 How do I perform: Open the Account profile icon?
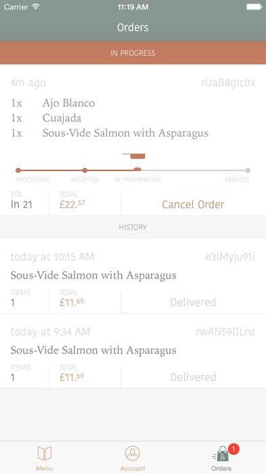pos(132,453)
